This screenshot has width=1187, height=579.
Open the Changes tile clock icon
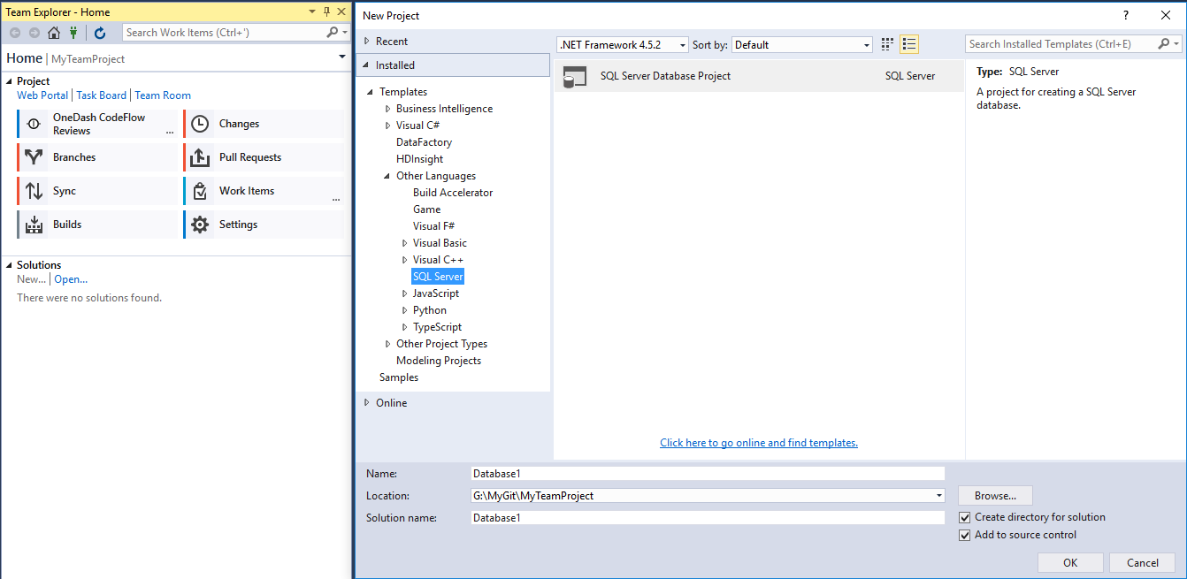[201, 124]
